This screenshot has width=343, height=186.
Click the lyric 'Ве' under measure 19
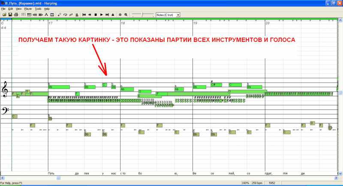coord(195,174)
